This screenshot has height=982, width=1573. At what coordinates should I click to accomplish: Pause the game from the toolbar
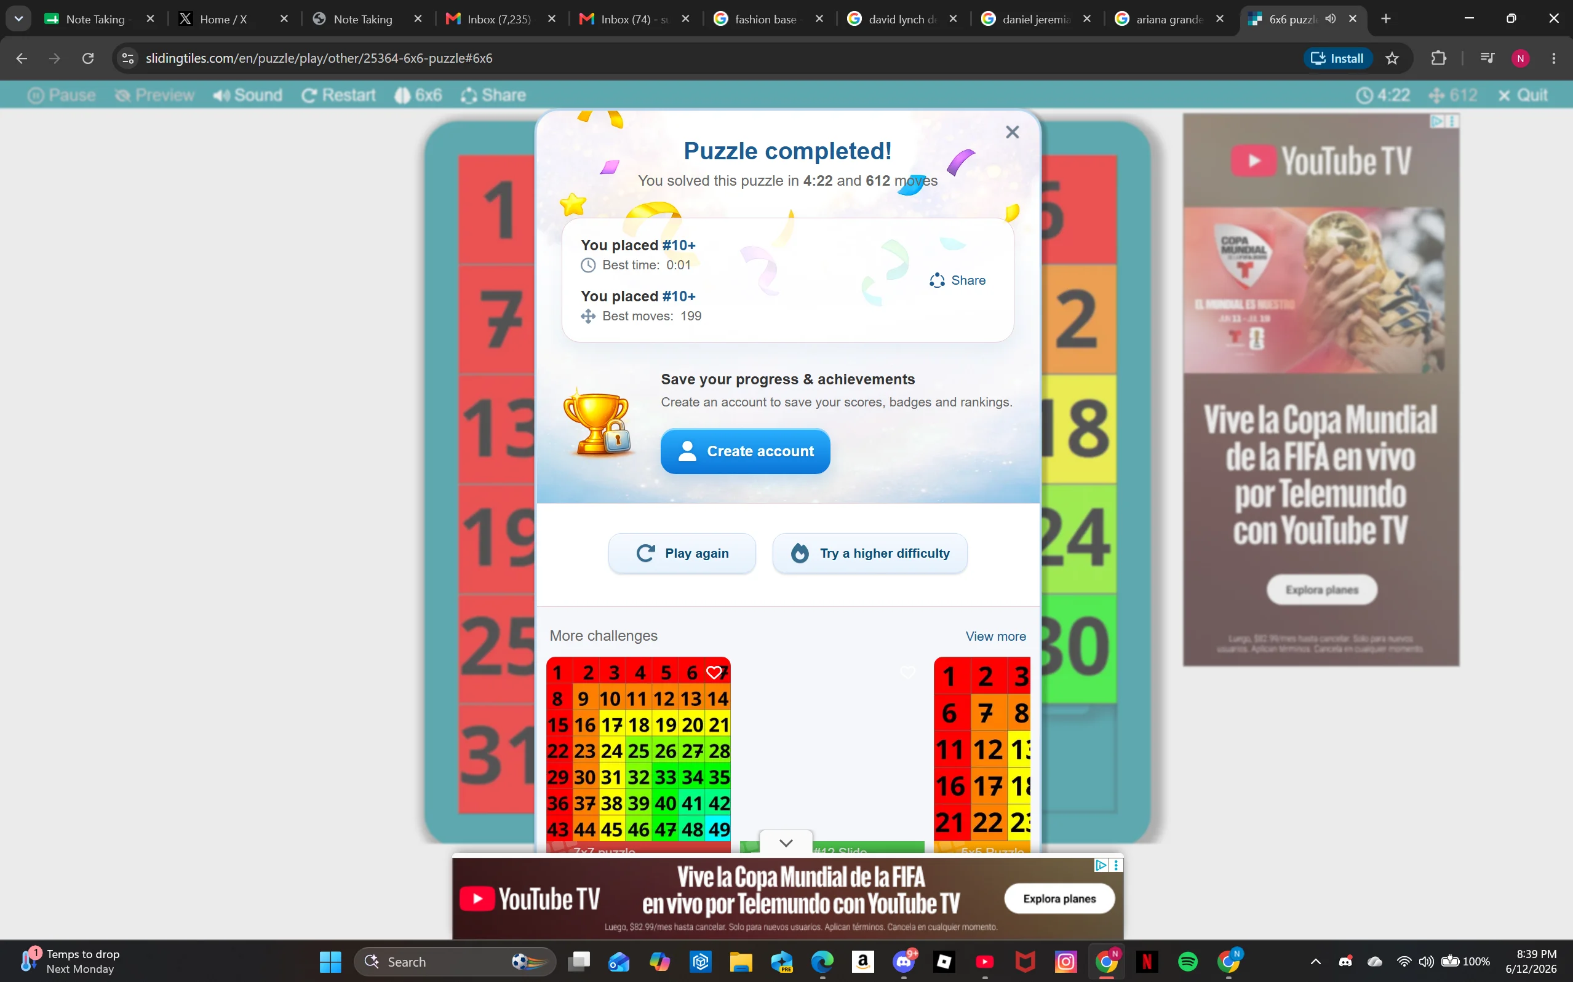point(62,95)
